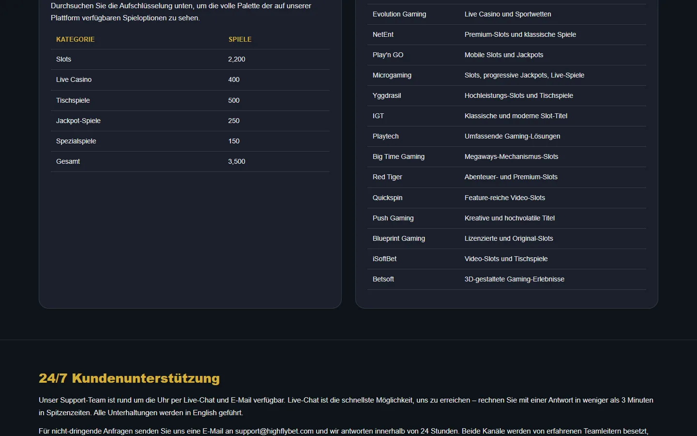Image resolution: width=697 pixels, height=436 pixels.
Task: Click the 'Unser Support-Team ist rund um' paragraph
Action: click(346, 406)
